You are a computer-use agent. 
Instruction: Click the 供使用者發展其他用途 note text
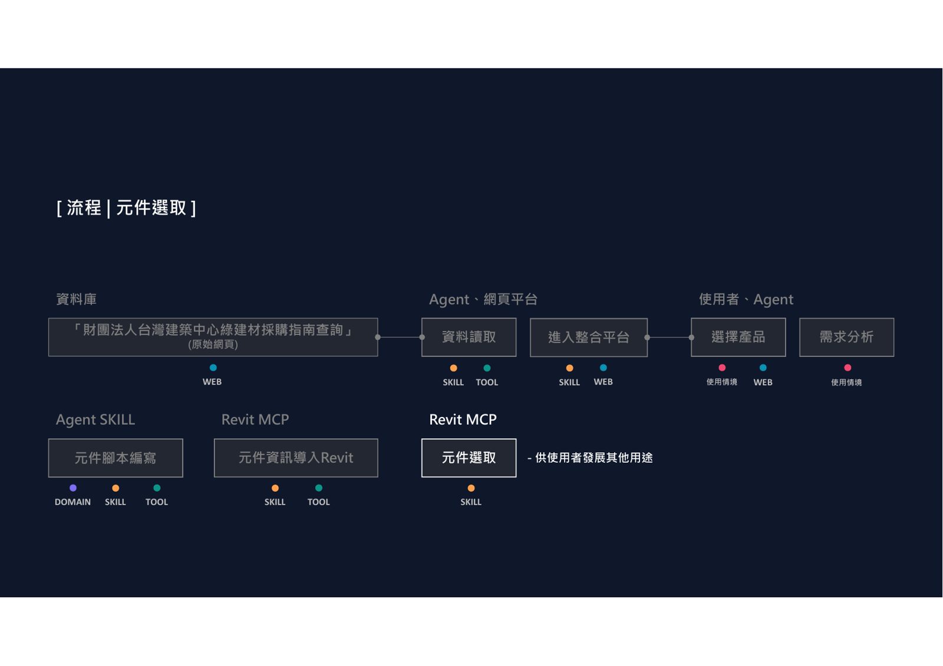pos(590,458)
